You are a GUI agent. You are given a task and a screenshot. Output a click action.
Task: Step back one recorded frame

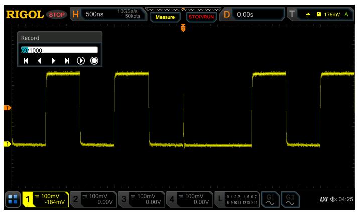[x=40, y=61]
